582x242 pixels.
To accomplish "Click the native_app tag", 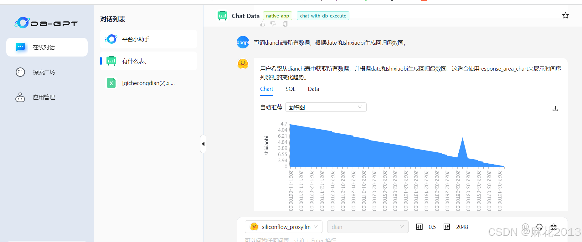I will pyautogui.click(x=277, y=16).
